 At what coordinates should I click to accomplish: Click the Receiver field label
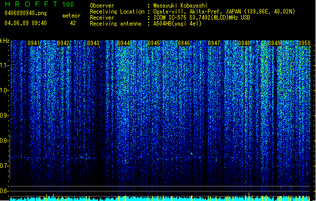102,18
